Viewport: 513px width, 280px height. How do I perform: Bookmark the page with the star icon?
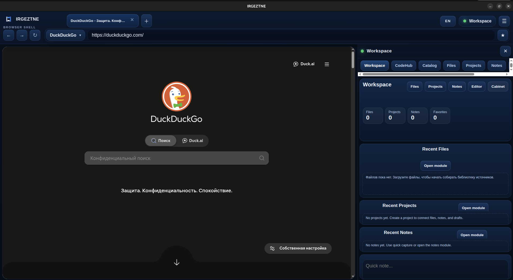(503, 35)
